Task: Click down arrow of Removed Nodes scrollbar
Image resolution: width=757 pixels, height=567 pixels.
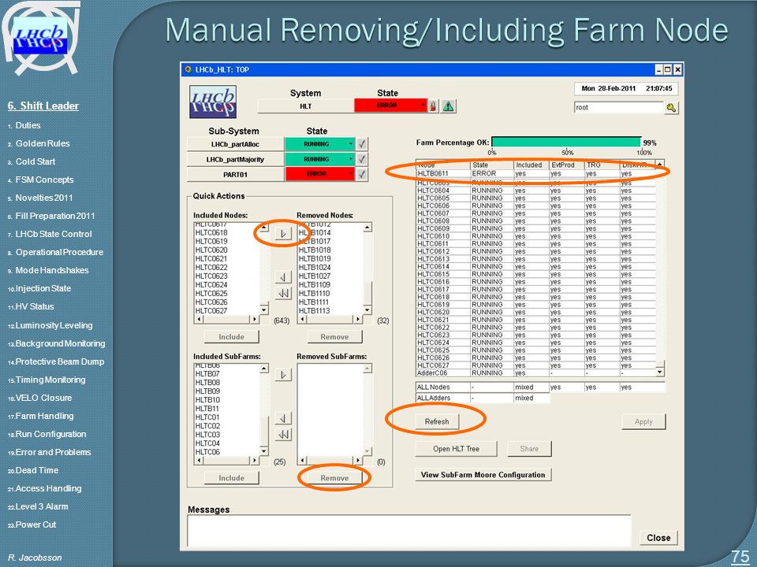Action: [367, 310]
